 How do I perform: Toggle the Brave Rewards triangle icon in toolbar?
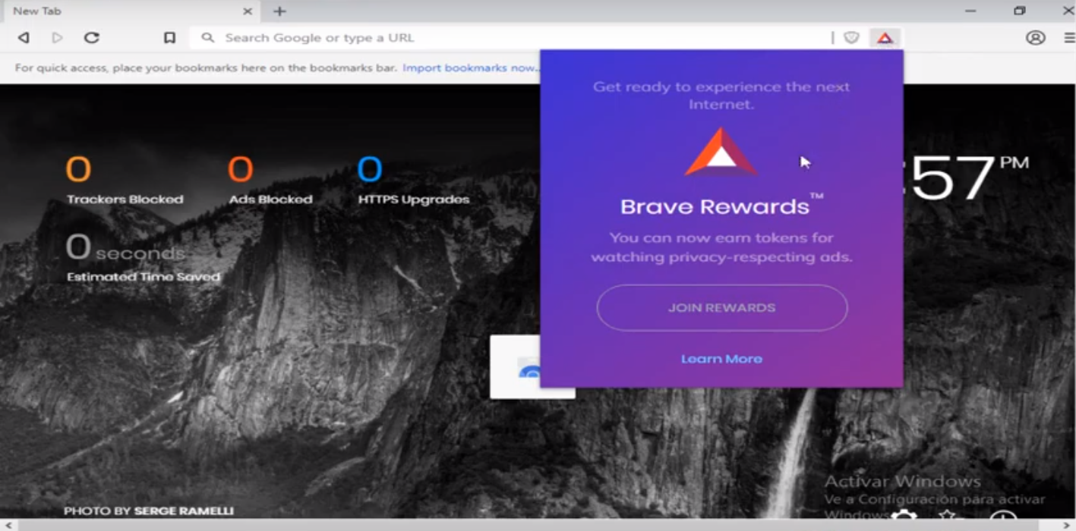tap(885, 37)
